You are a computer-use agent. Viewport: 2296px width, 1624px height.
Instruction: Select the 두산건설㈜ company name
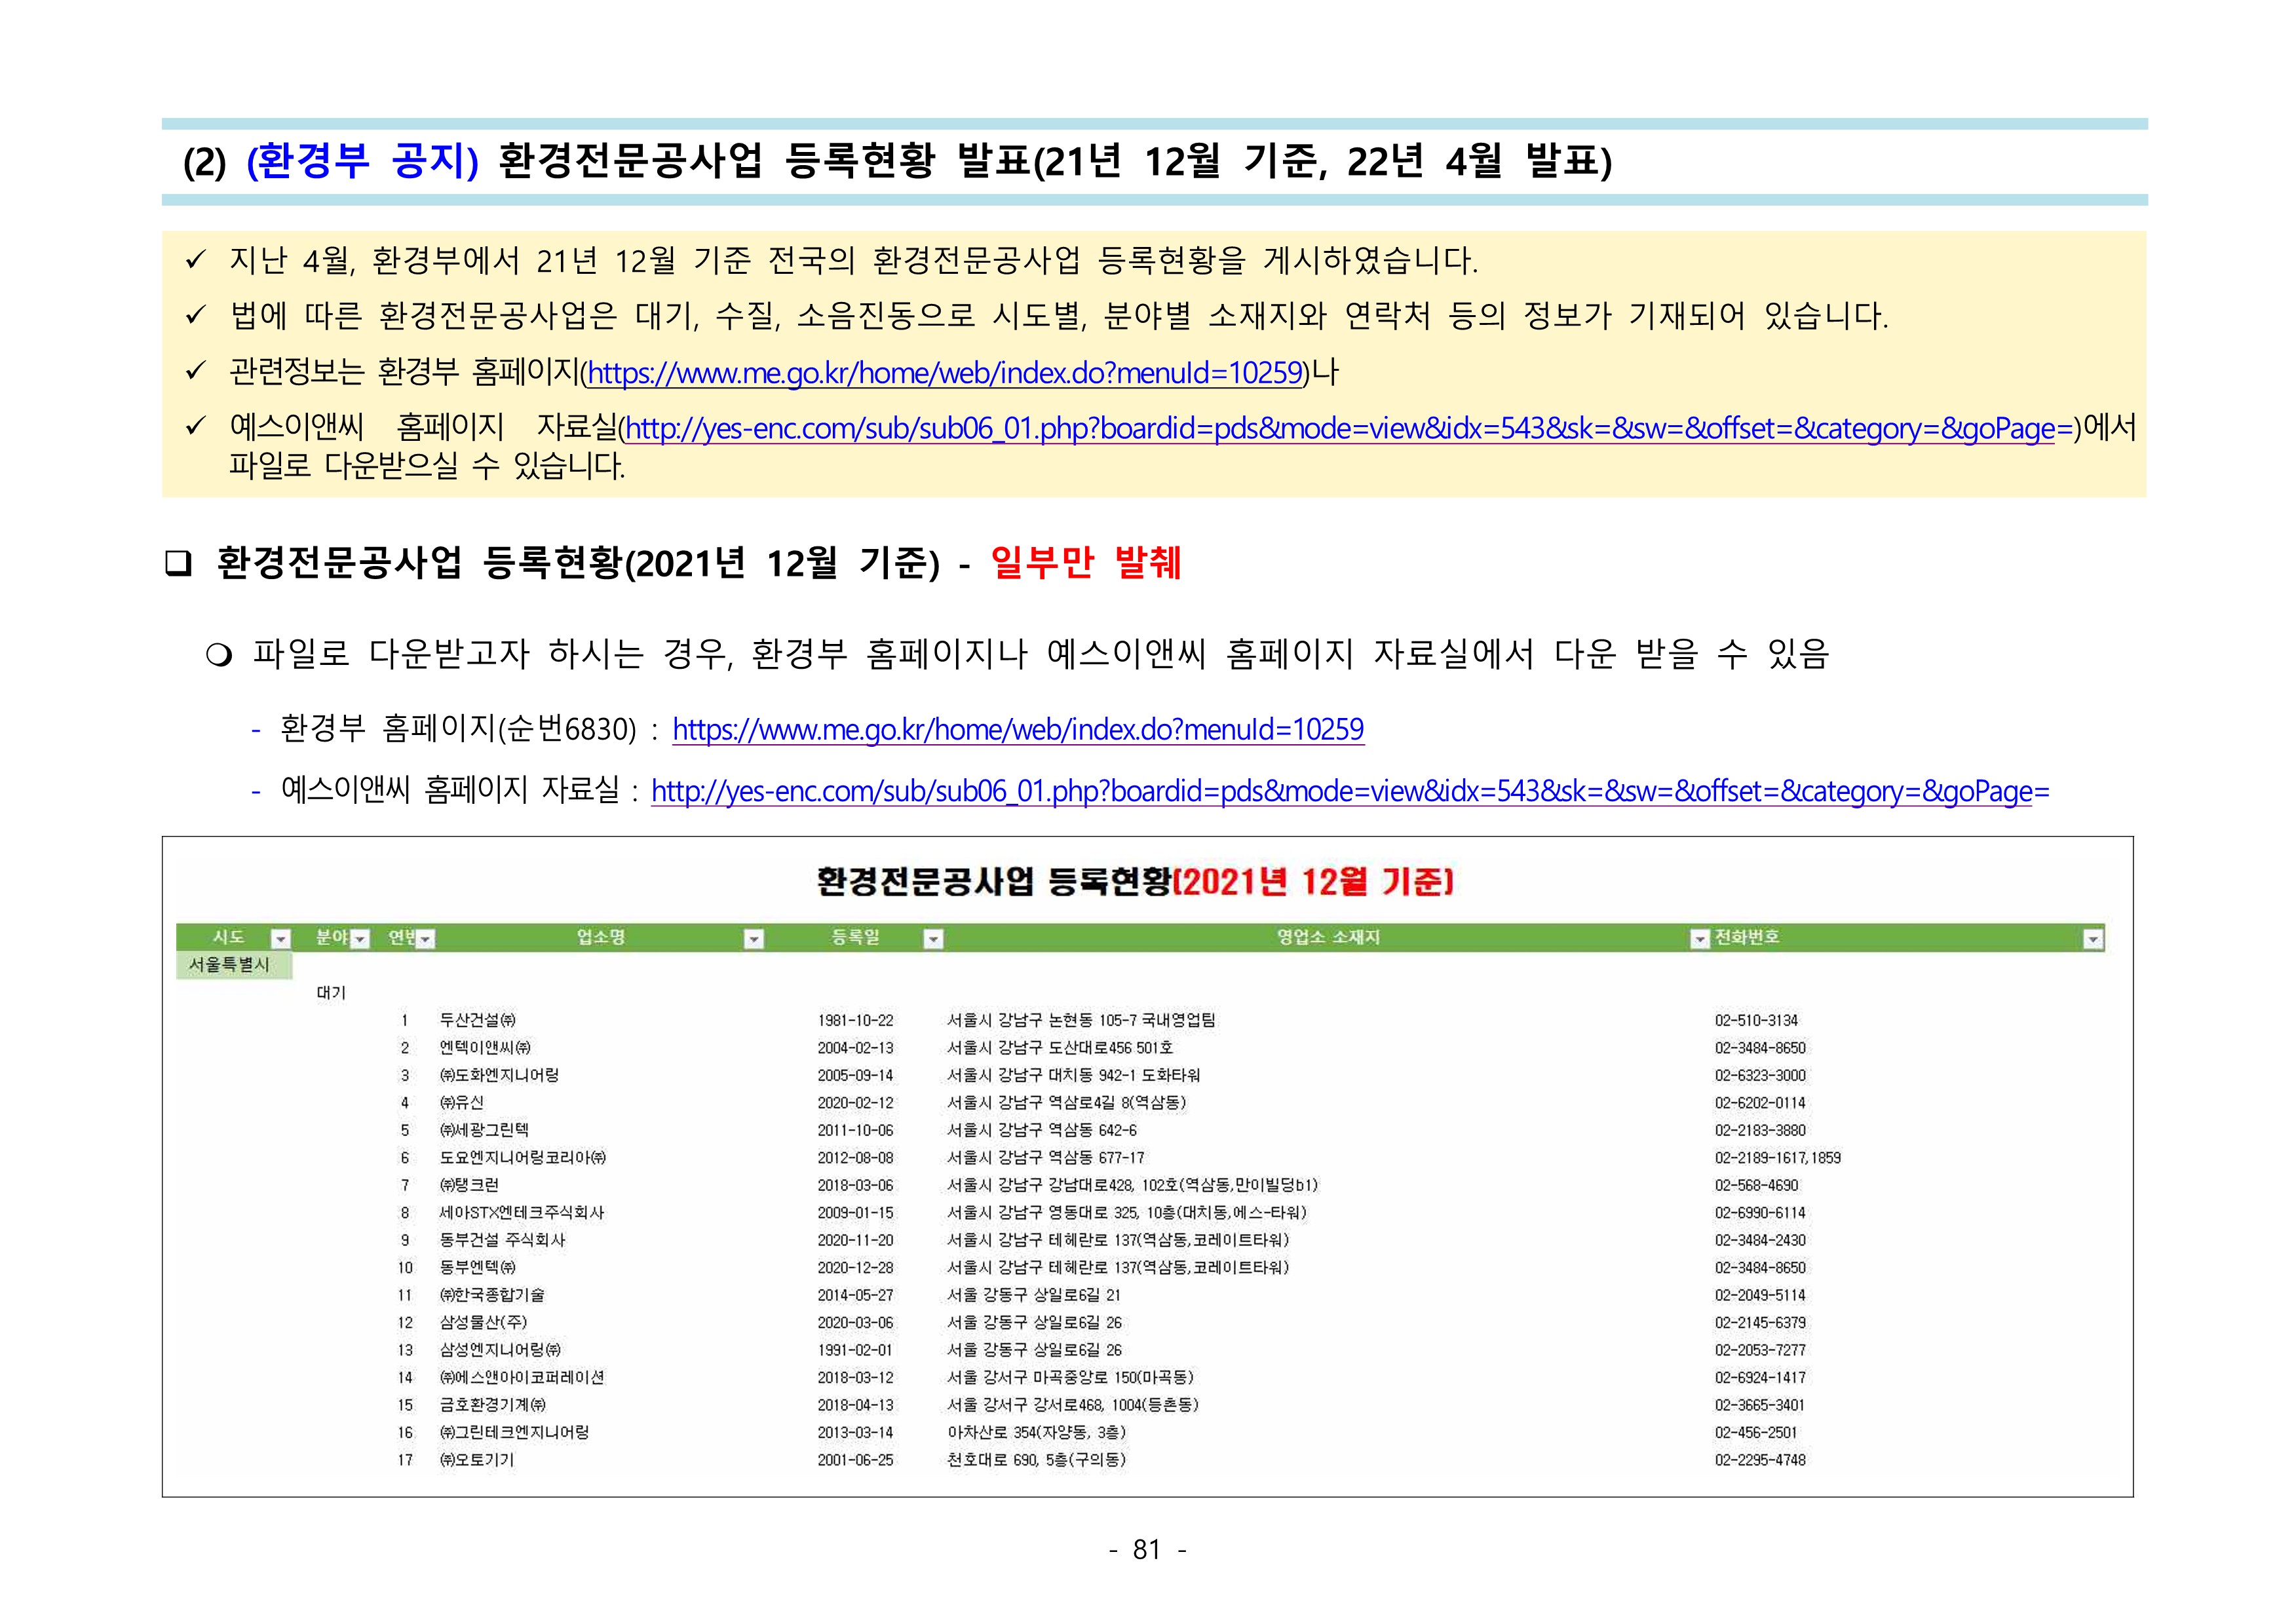478,1021
